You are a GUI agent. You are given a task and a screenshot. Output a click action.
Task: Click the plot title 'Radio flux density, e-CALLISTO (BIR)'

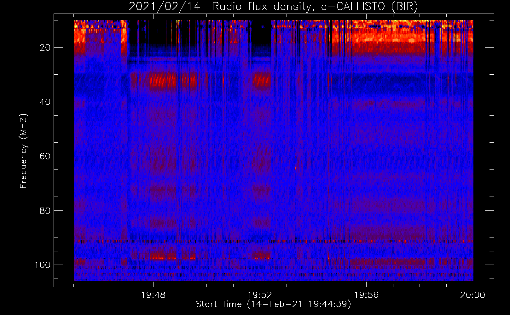(315, 7)
